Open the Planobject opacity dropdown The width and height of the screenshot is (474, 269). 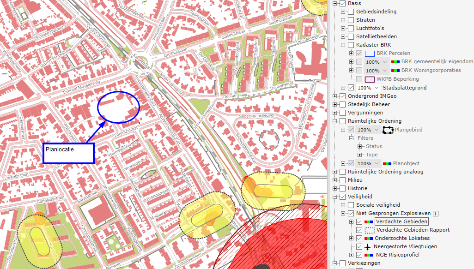368,164
